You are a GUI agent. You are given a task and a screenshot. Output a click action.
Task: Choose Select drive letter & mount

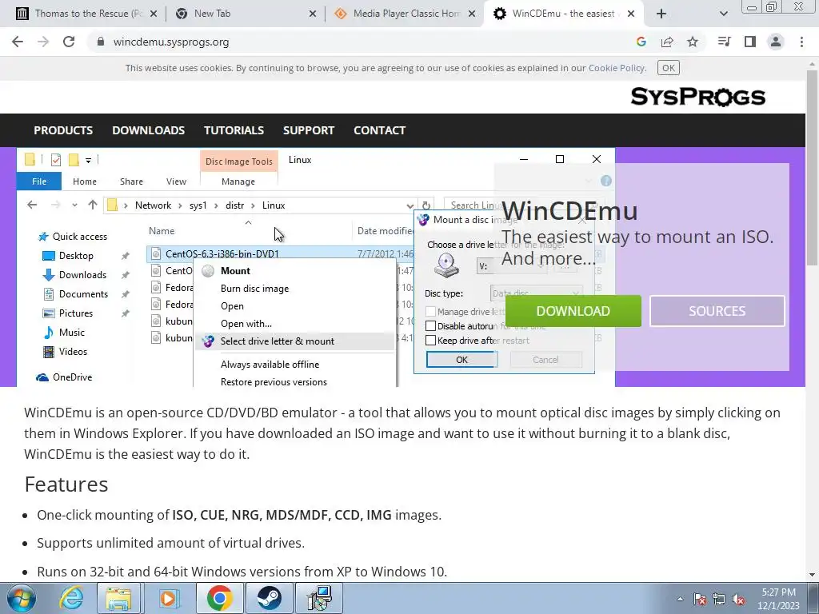click(295, 341)
